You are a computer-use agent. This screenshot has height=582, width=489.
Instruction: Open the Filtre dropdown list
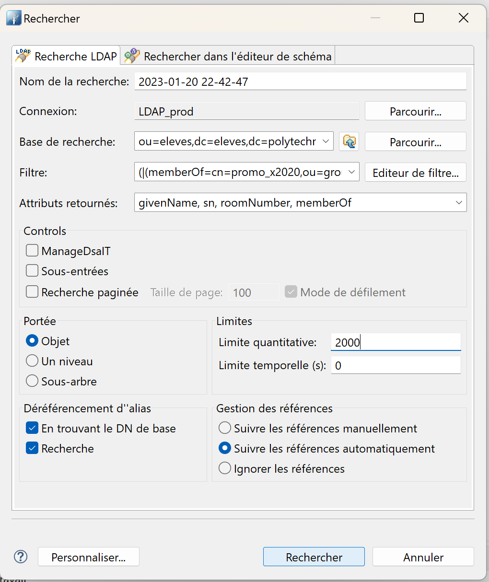click(351, 172)
